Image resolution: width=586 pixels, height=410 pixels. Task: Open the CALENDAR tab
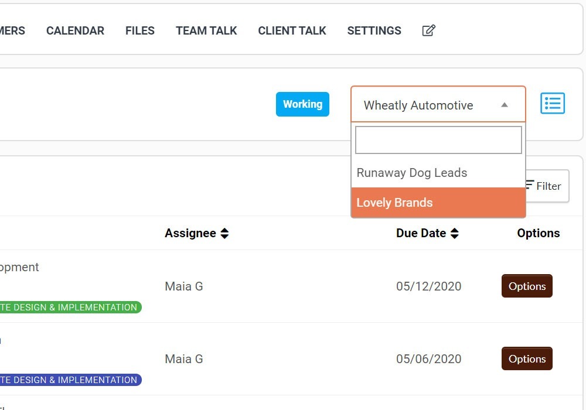pyautogui.click(x=75, y=30)
